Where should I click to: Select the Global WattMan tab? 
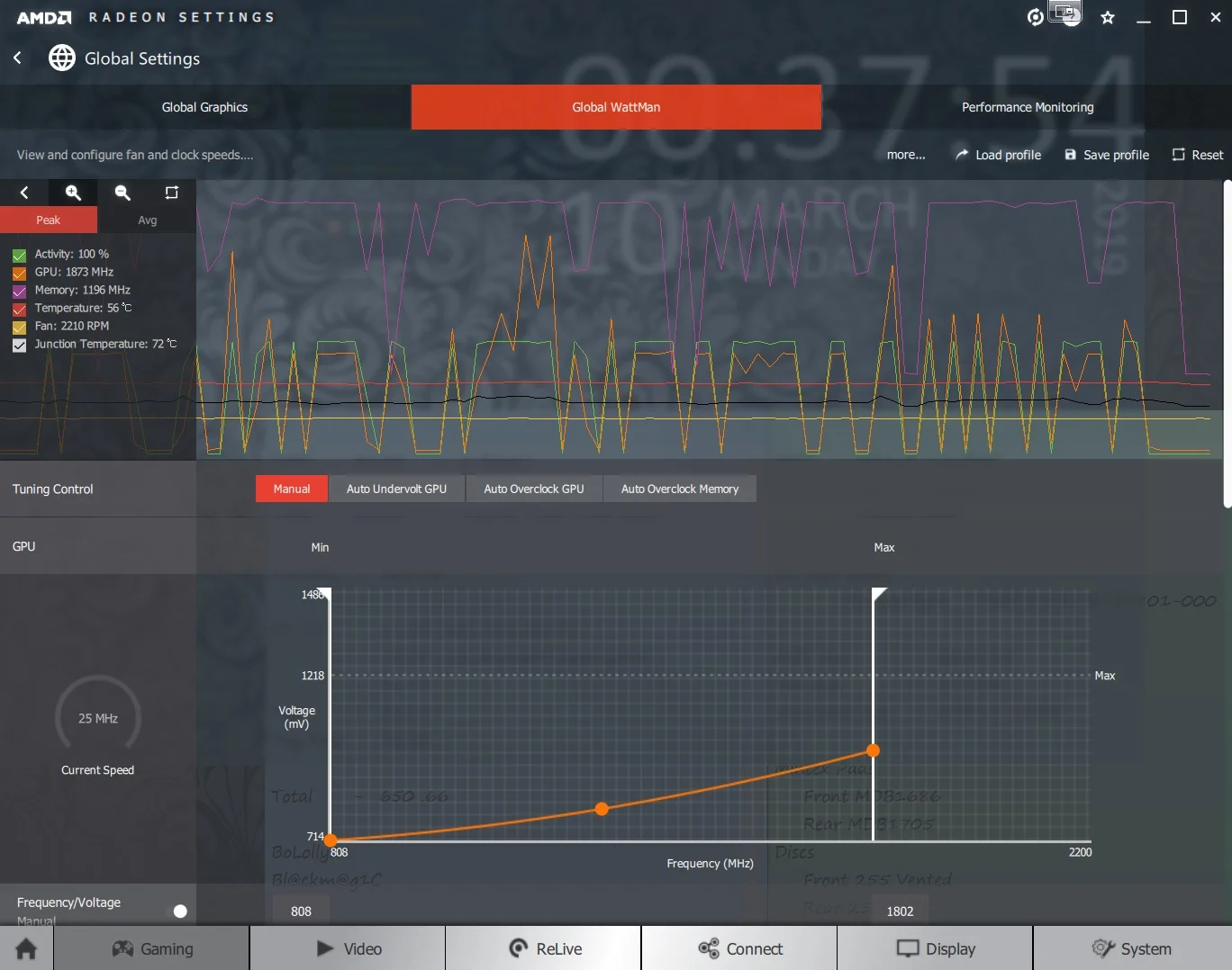[x=616, y=107]
